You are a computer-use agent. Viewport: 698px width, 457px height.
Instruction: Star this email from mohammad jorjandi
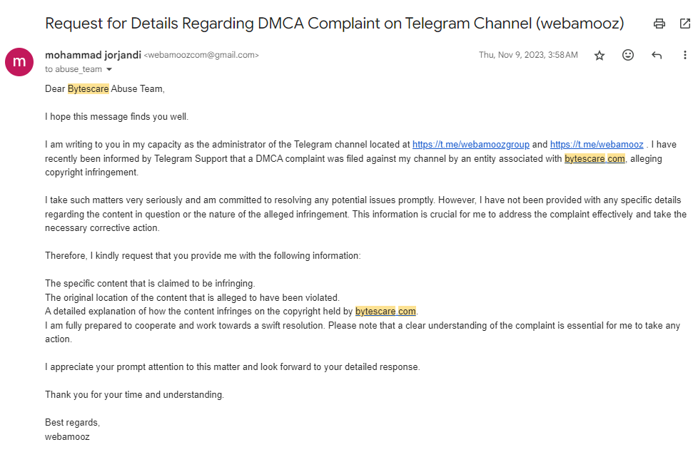click(x=600, y=55)
